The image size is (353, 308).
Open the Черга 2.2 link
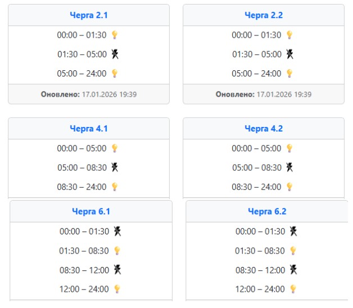point(264,15)
